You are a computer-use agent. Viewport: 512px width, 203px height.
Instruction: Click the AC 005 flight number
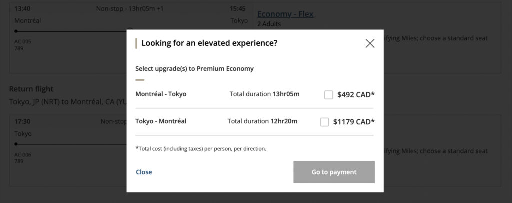[x=23, y=42]
